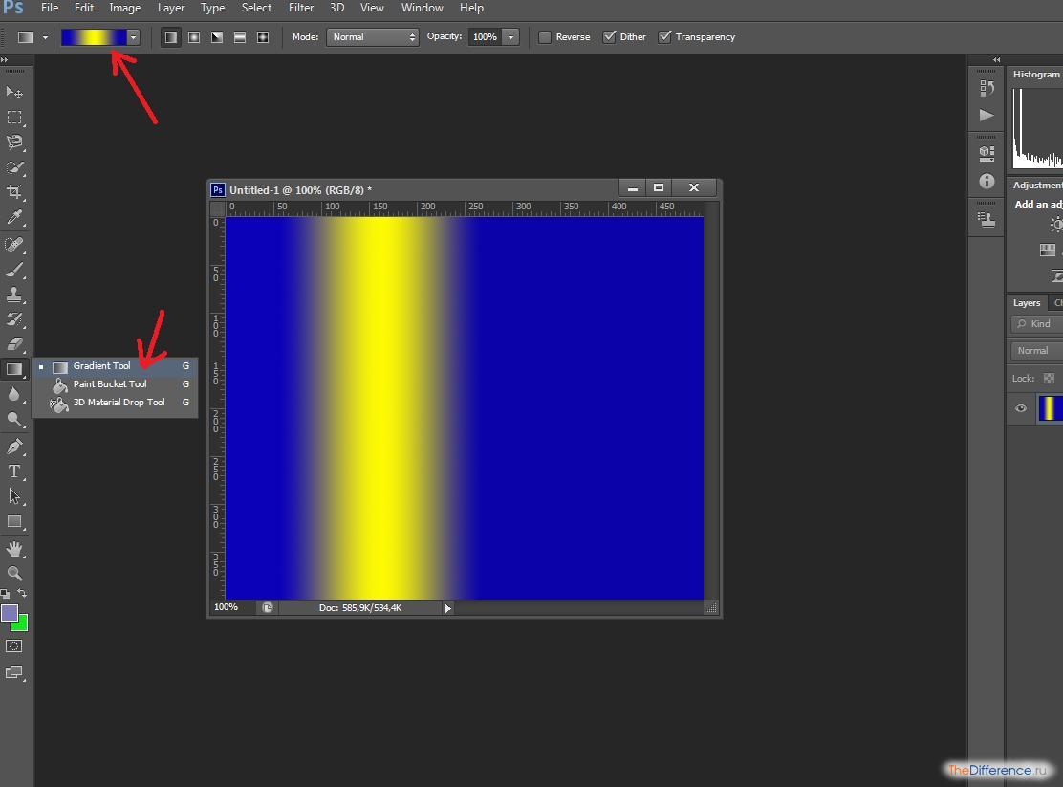
Task: Switch to the Histogram tab
Action: point(1035,74)
